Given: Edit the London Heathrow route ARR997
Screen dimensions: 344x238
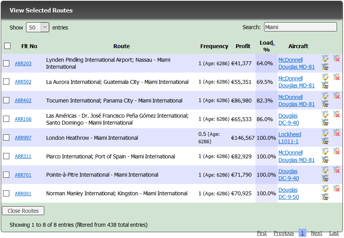Looking at the screenshot, I should [325, 133].
